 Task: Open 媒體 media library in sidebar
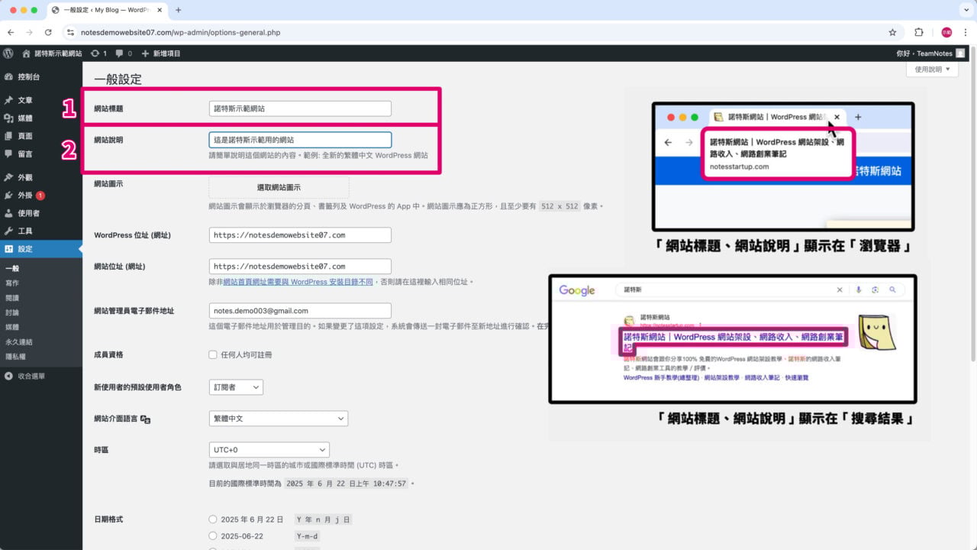point(25,118)
